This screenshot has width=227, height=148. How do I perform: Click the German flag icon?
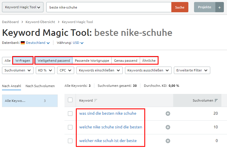pyautogui.click(x=23, y=43)
